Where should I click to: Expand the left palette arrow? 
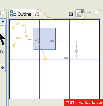3,22
